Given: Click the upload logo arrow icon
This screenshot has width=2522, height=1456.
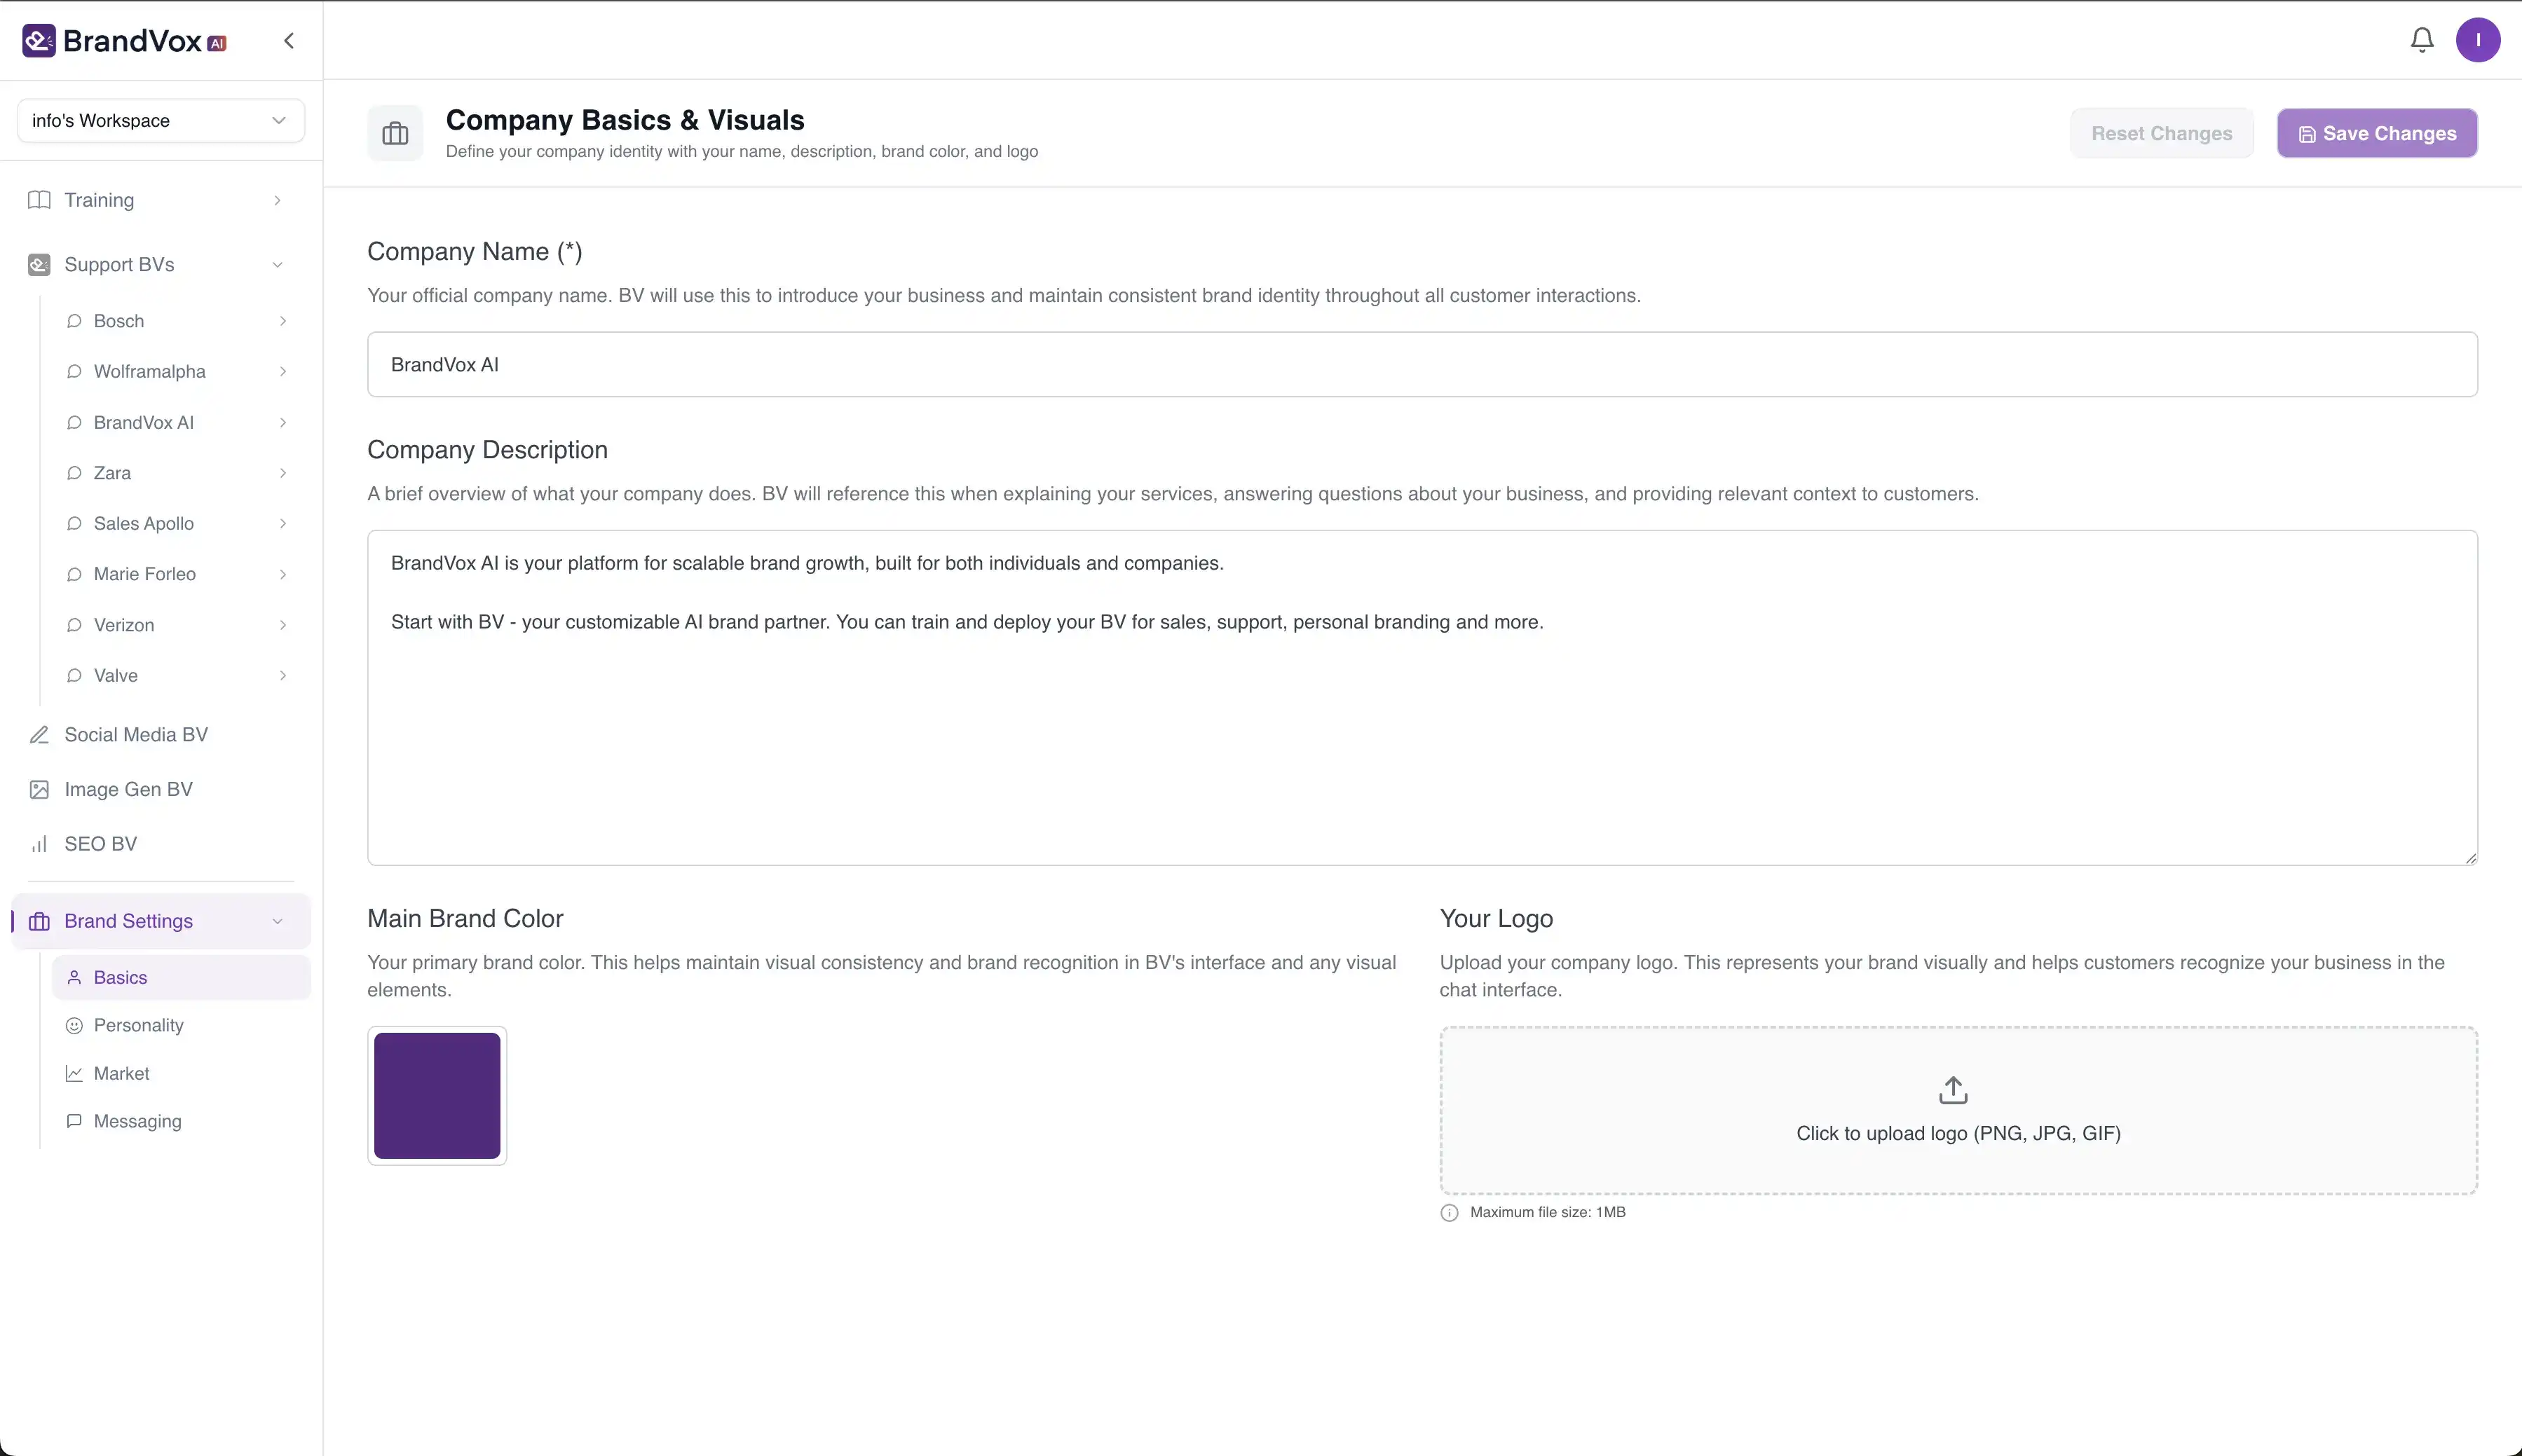Looking at the screenshot, I should tap(1951, 1090).
